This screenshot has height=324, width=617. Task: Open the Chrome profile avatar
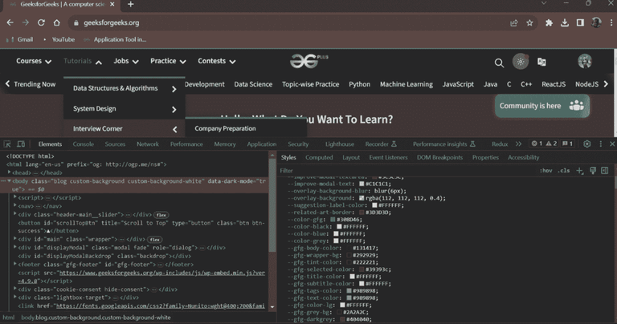(596, 22)
